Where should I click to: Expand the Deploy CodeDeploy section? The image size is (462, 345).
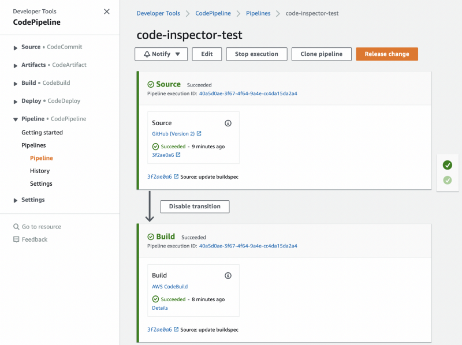coord(16,102)
